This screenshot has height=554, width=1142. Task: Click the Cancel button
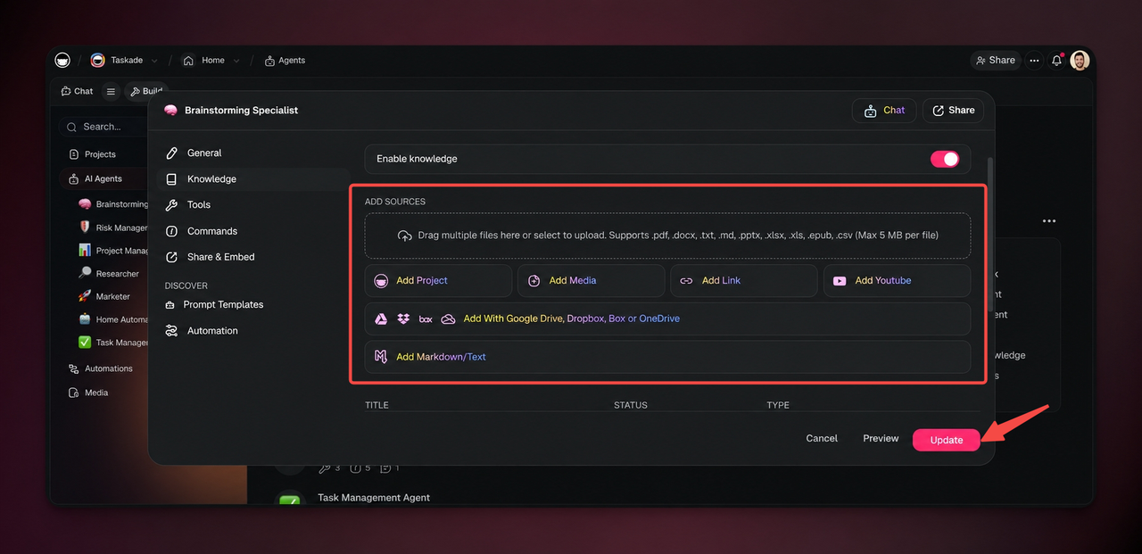[x=822, y=438]
